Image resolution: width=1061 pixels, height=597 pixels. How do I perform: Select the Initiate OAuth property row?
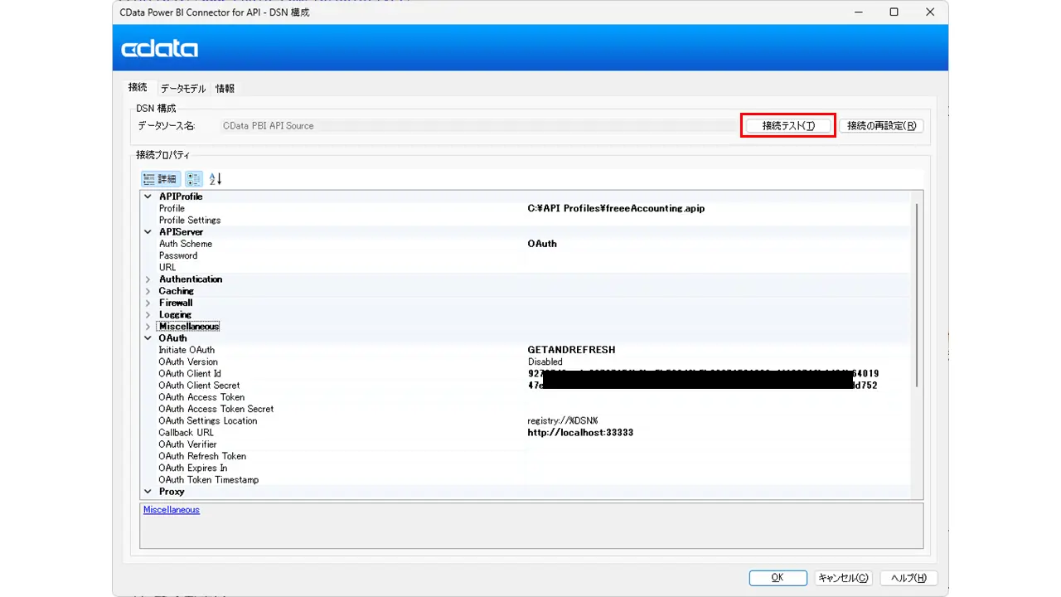[526, 350]
